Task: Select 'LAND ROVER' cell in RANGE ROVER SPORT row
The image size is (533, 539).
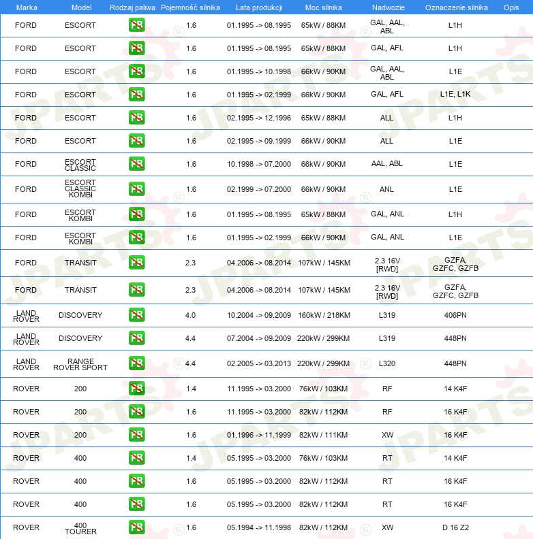Action: point(26,364)
